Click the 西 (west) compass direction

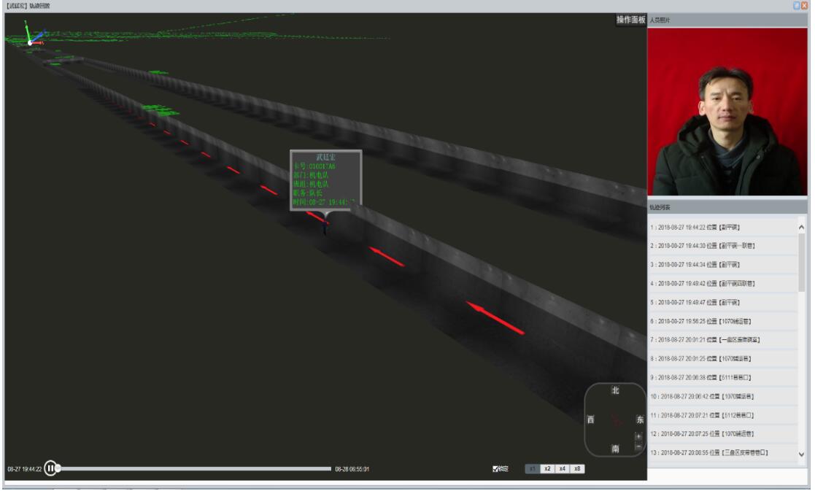[591, 420]
